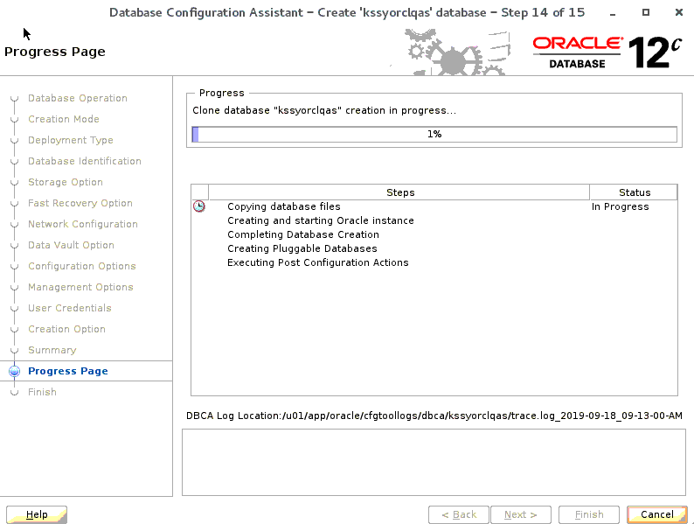694x524 pixels.
Task: Open the Summary step in sidebar
Action: tap(52, 350)
